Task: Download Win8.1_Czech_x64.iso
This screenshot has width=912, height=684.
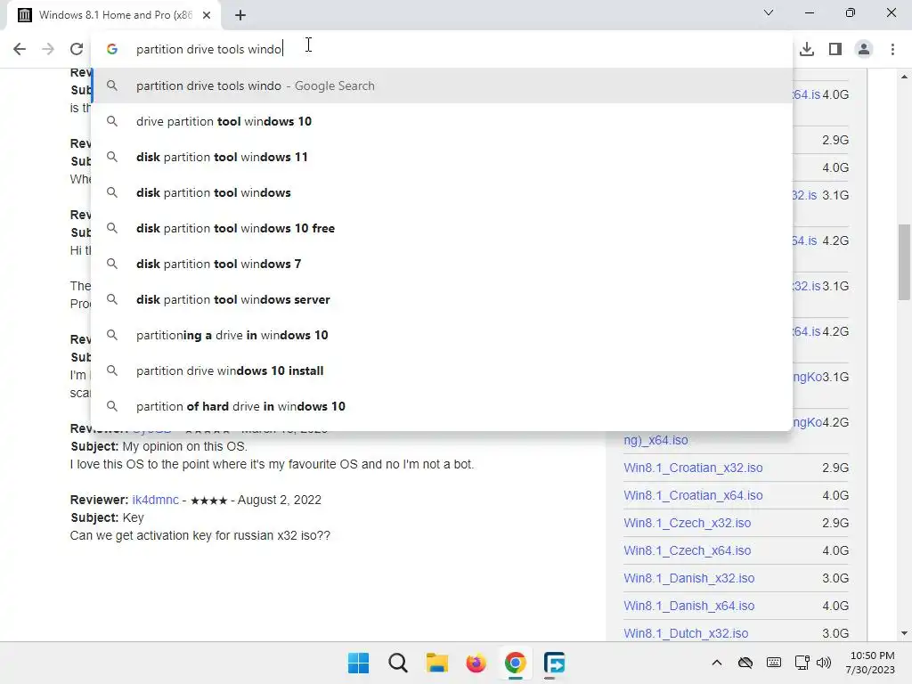Action: (x=687, y=550)
